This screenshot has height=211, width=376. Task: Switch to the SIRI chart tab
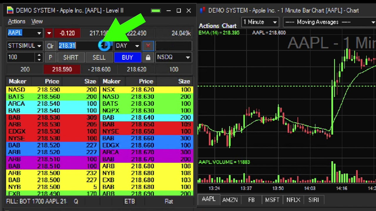pos(313,200)
